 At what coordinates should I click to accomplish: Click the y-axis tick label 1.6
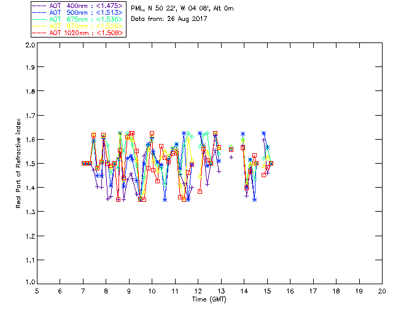tap(30, 140)
